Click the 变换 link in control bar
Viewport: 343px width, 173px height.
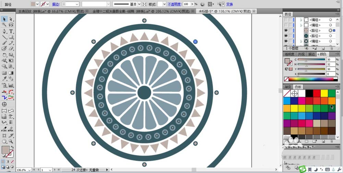click(229, 4)
